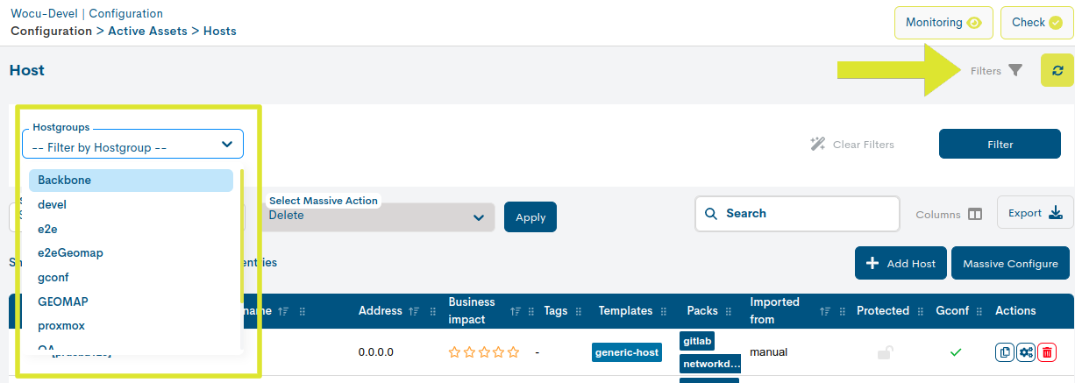Grab the Packs column drag handle
This screenshot has height=383, width=1075.
tap(730, 311)
